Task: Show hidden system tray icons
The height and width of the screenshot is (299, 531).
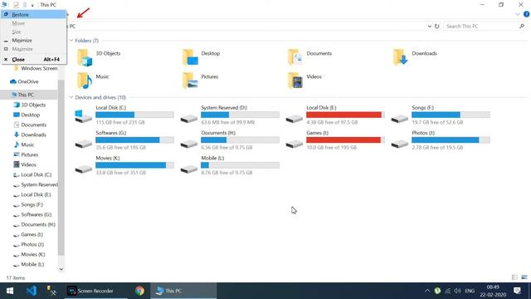Action: click(427, 291)
